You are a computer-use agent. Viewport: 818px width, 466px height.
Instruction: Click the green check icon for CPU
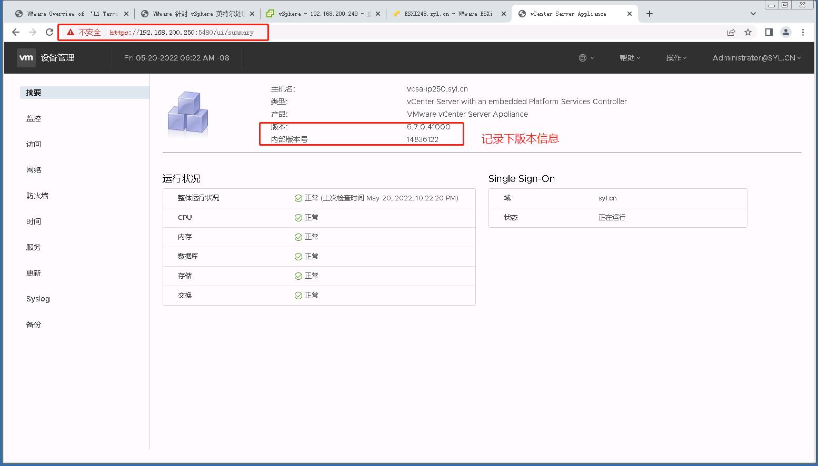pos(298,218)
